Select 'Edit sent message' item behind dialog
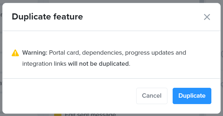 coord(90,115)
